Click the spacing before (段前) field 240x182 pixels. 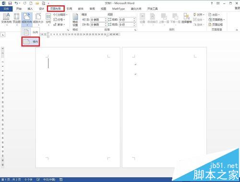tap(126, 20)
